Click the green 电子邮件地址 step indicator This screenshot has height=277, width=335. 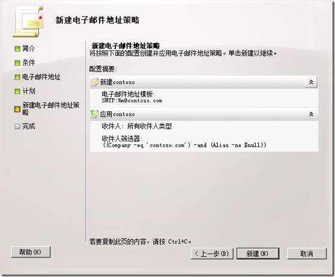pyautogui.click(x=17, y=77)
